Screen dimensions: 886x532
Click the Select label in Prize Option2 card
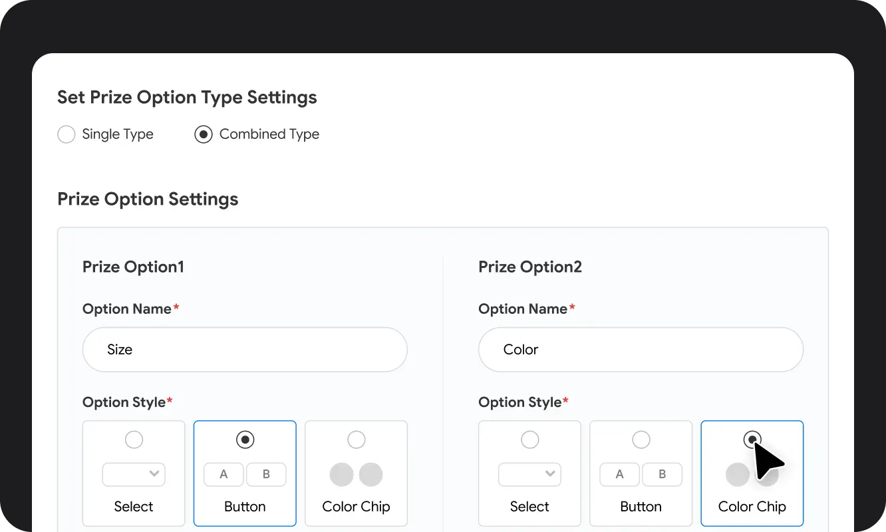[x=529, y=507]
